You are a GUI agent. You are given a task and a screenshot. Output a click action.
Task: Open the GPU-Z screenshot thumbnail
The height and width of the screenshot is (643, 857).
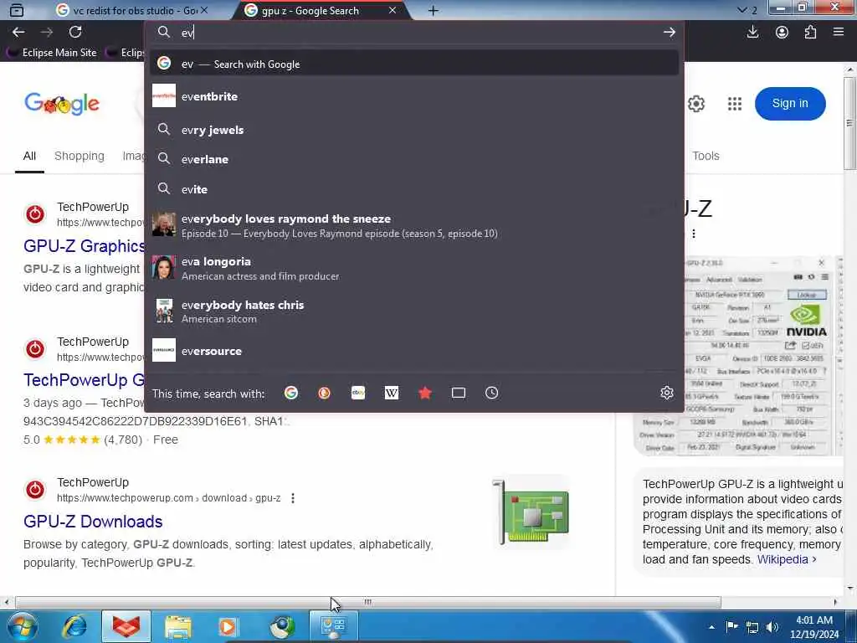[x=738, y=355]
